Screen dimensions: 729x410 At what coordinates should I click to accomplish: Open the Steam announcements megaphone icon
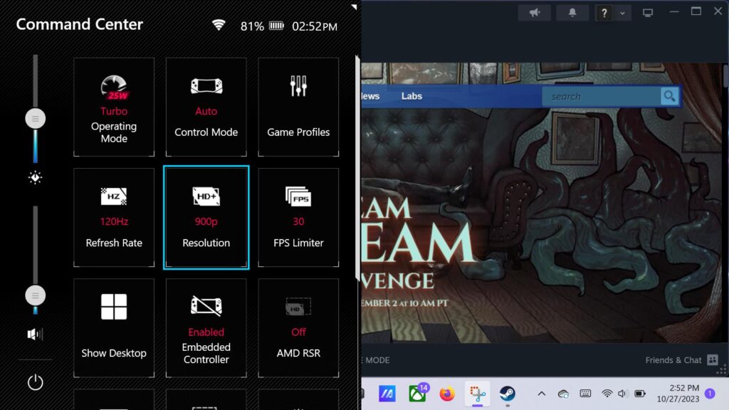(x=535, y=13)
